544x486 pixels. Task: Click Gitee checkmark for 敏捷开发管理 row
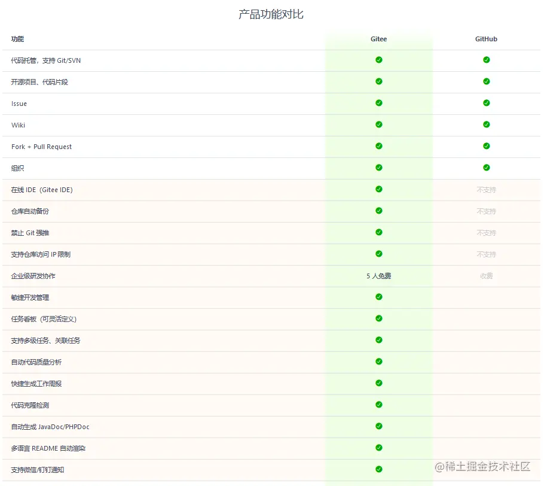pyautogui.click(x=379, y=297)
